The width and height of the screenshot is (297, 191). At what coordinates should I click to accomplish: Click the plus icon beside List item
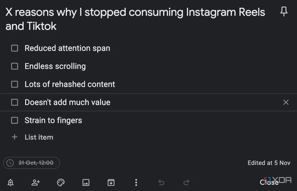click(x=15, y=137)
